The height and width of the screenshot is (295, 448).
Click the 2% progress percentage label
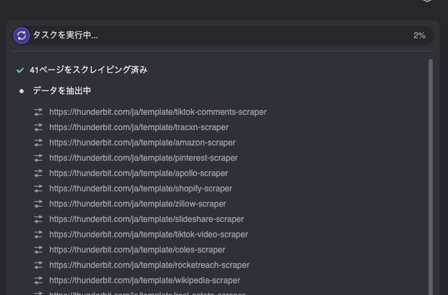(x=419, y=35)
